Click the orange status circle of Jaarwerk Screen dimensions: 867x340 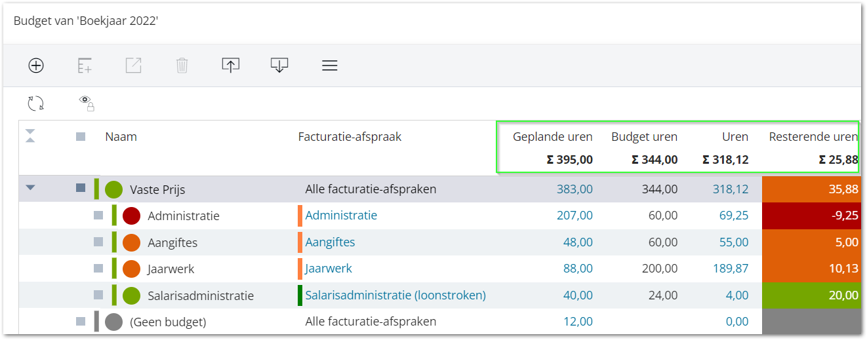click(x=132, y=269)
